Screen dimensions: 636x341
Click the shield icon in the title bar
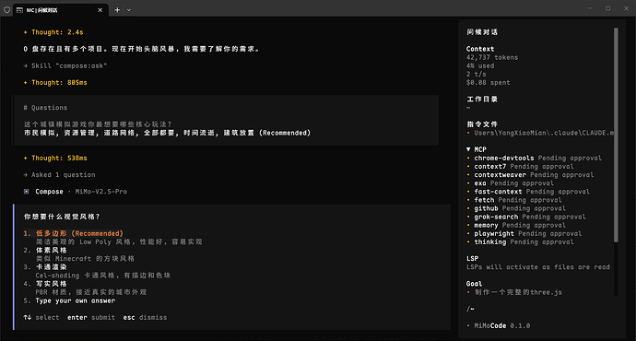point(6,10)
